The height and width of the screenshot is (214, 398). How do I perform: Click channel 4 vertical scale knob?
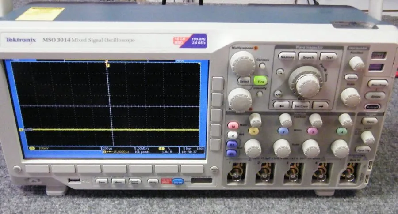[340, 148]
